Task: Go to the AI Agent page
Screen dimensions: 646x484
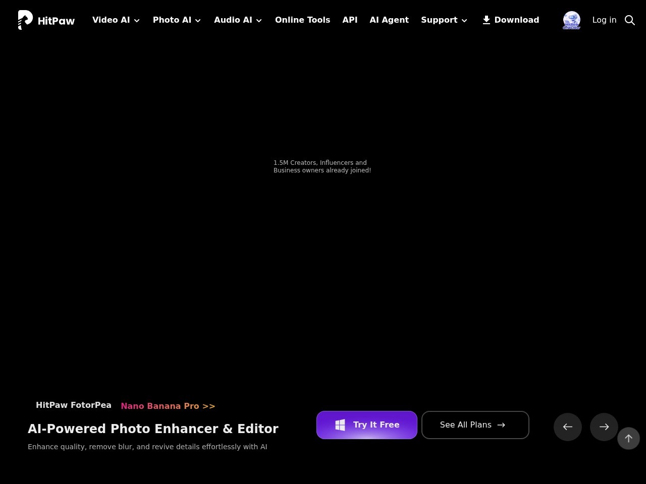Action: [389, 20]
